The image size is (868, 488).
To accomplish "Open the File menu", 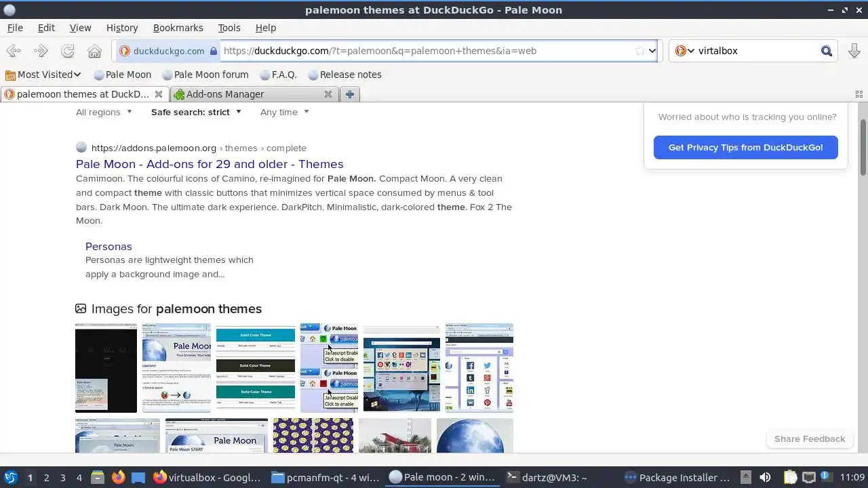I will 15,28.
